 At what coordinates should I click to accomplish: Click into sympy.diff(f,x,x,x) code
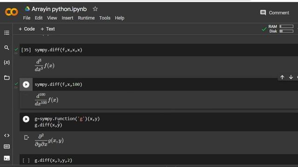(58, 50)
